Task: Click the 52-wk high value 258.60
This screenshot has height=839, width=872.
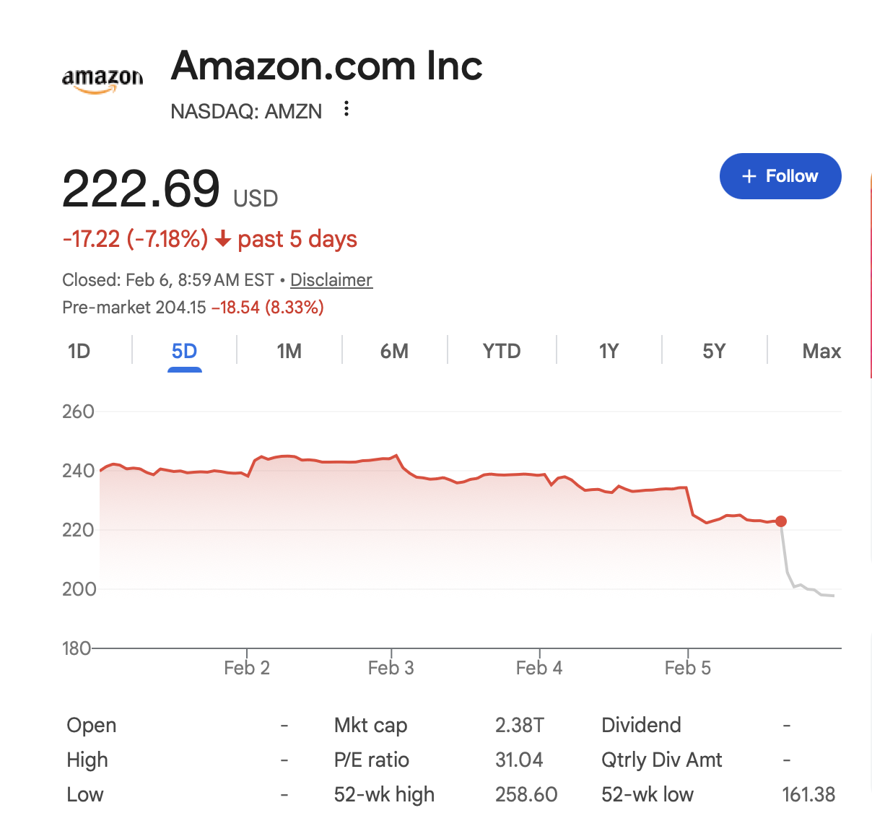Action: 526,794
